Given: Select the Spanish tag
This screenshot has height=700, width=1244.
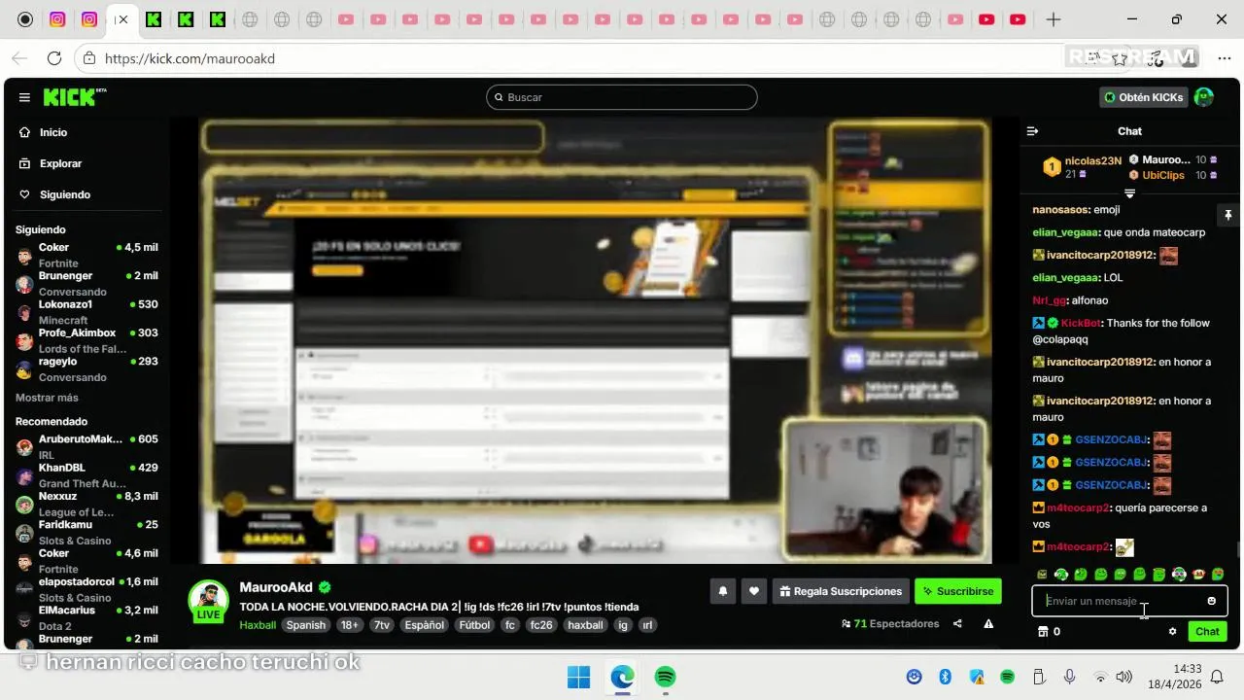Looking at the screenshot, I should (306, 625).
